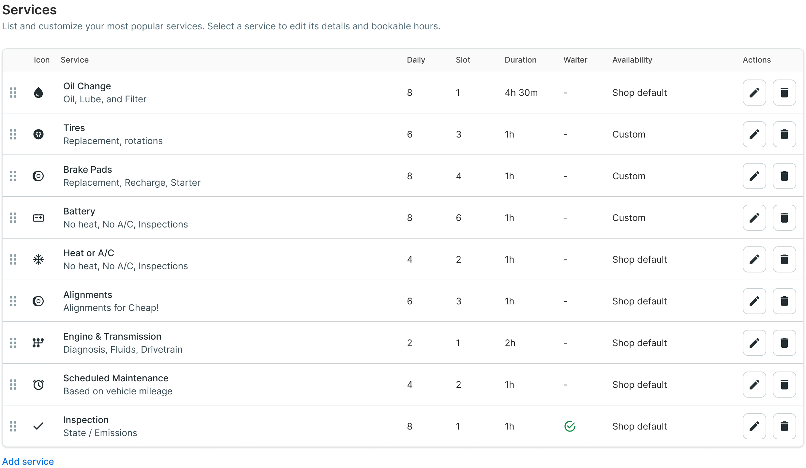Click drag handle for Engine & Transmission row
Image resolution: width=806 pixels, height=468 pixels.
coord(13,343)
